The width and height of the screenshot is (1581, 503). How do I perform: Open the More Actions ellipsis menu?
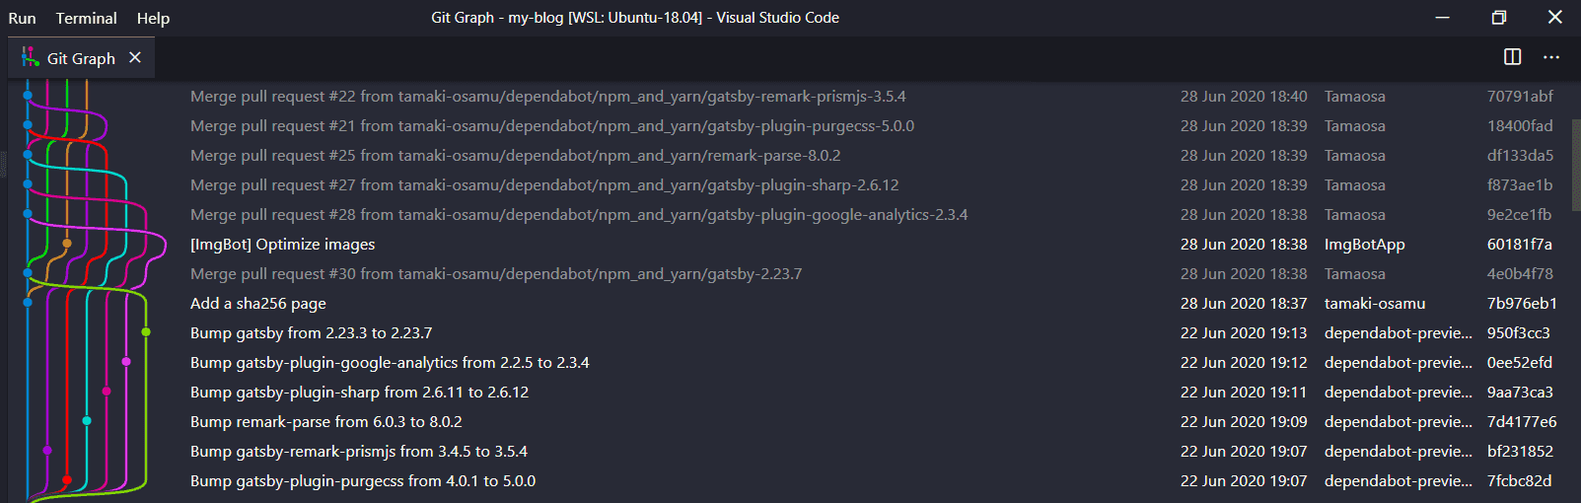1551,57
